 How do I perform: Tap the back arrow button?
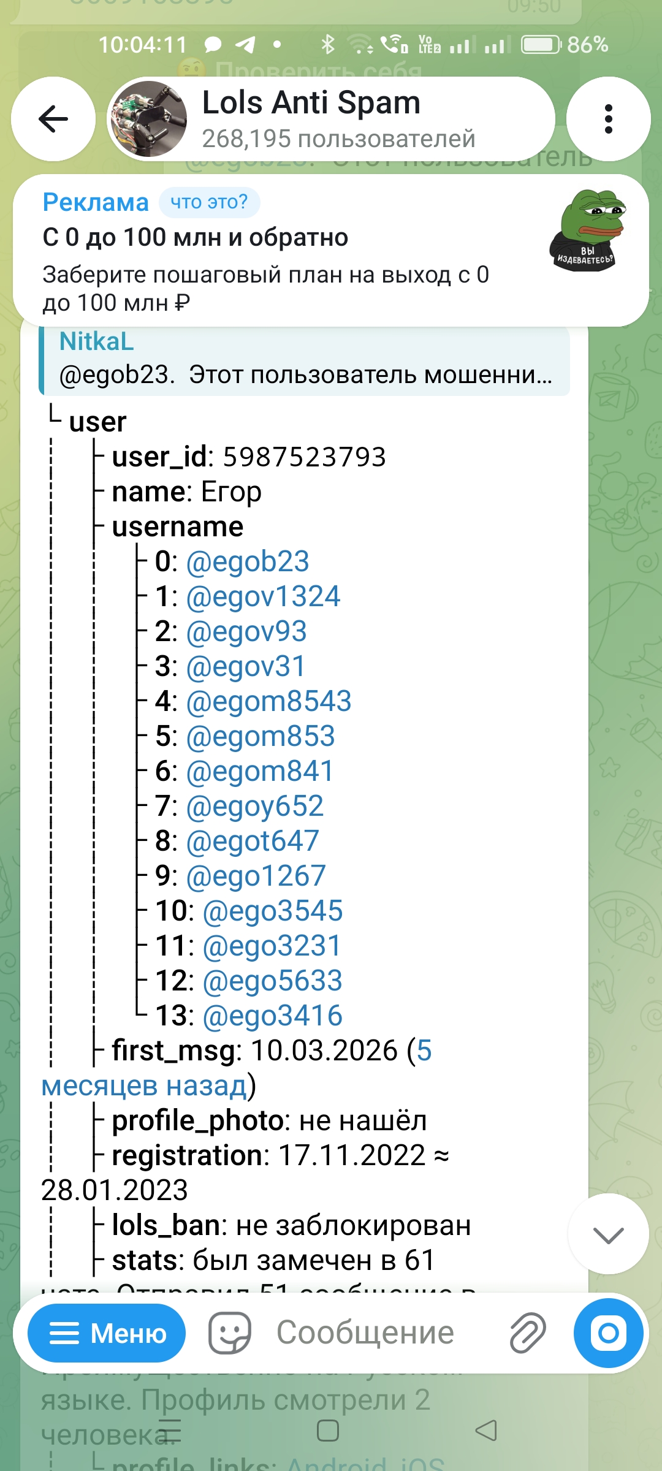click(x=53, y=119)
